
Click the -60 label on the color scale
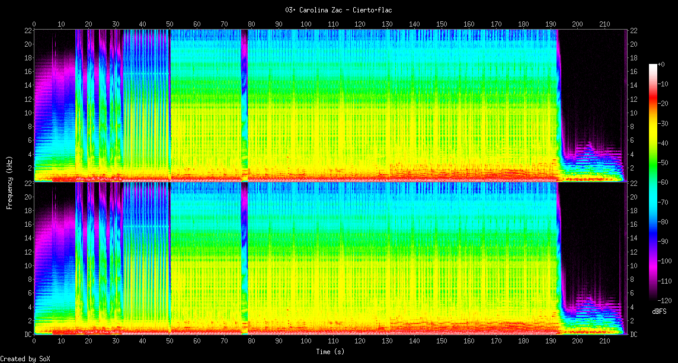point(665,182)
